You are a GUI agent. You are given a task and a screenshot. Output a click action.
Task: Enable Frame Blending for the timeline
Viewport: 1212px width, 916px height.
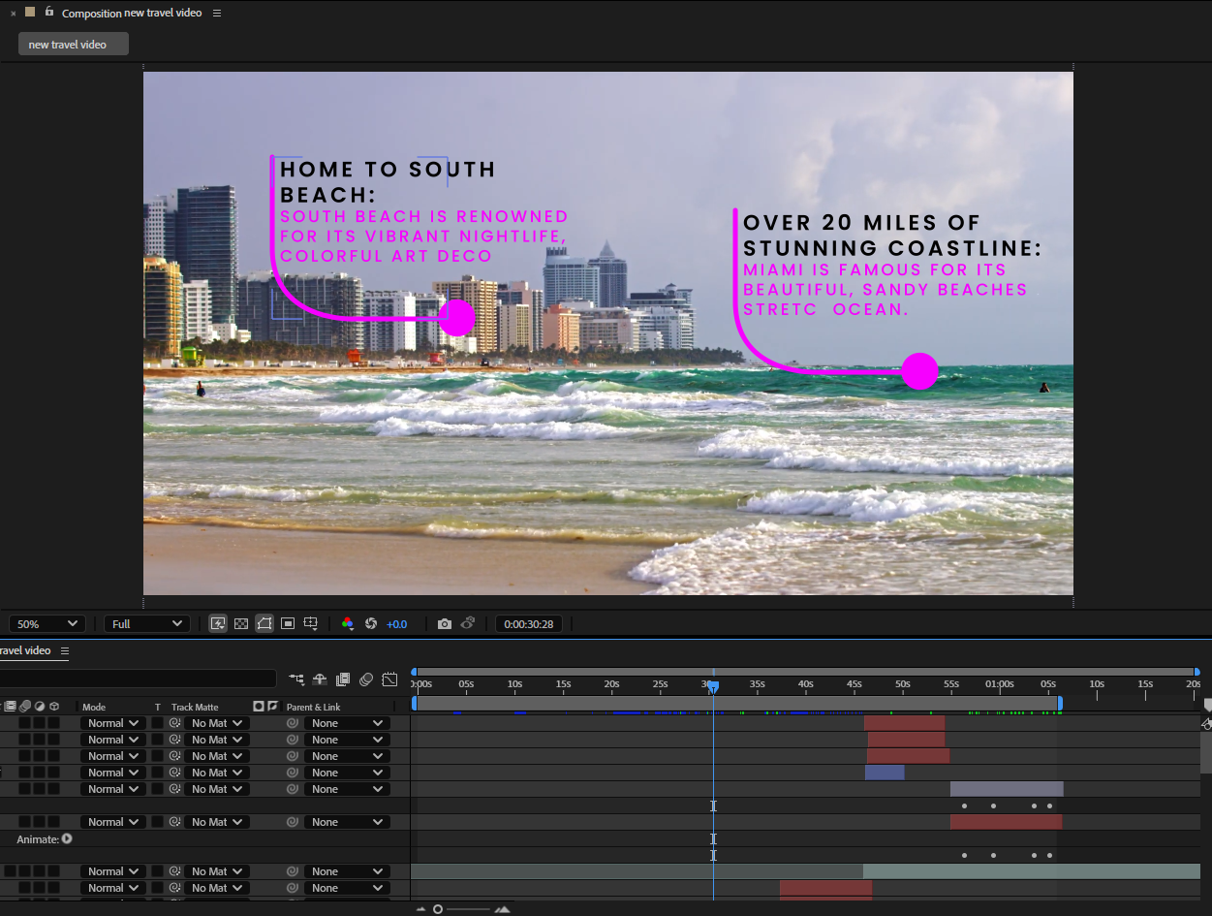(x=343, y=679)
